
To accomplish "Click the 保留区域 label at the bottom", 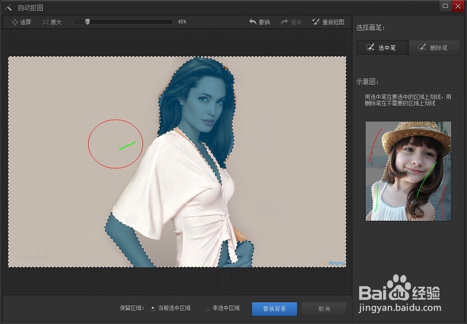I will pyautogui.click(x=131, y=308).
